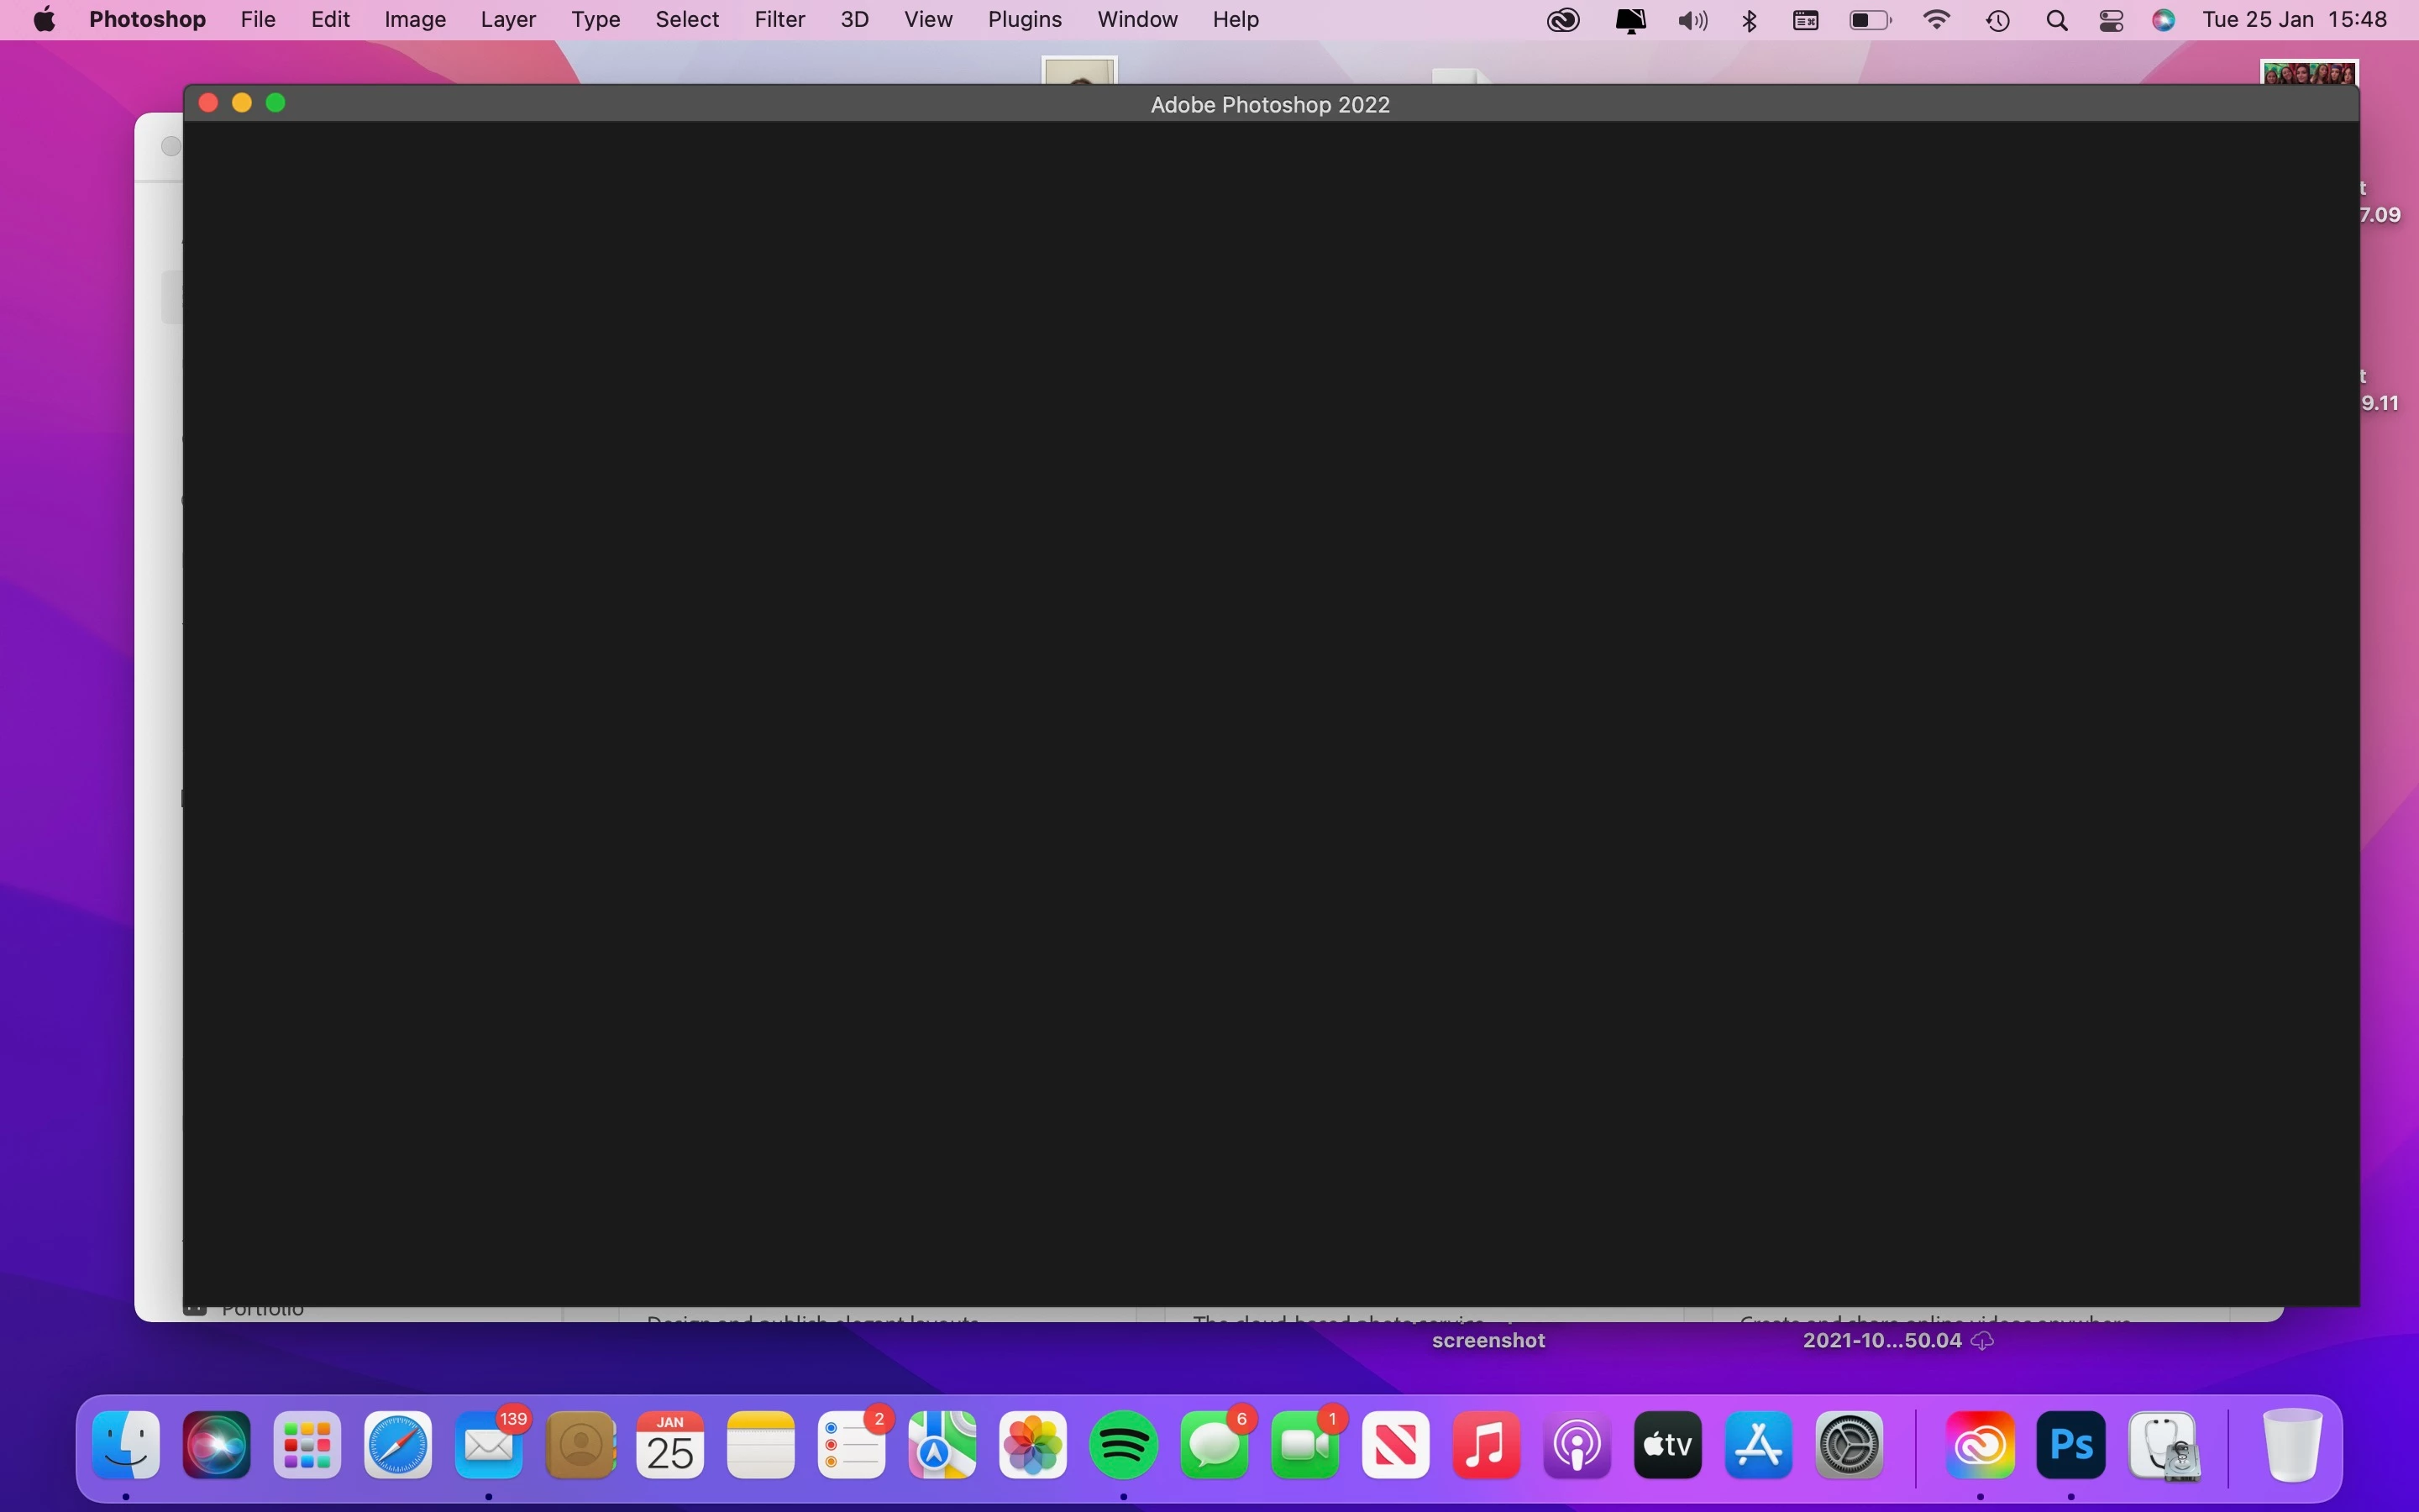Open the Filter menu
The image size is (2419, 1512).
pyautogui.click(x=779, y=20)
